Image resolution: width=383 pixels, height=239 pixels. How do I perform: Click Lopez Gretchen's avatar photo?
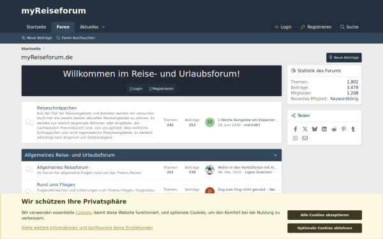coord(209,170)
